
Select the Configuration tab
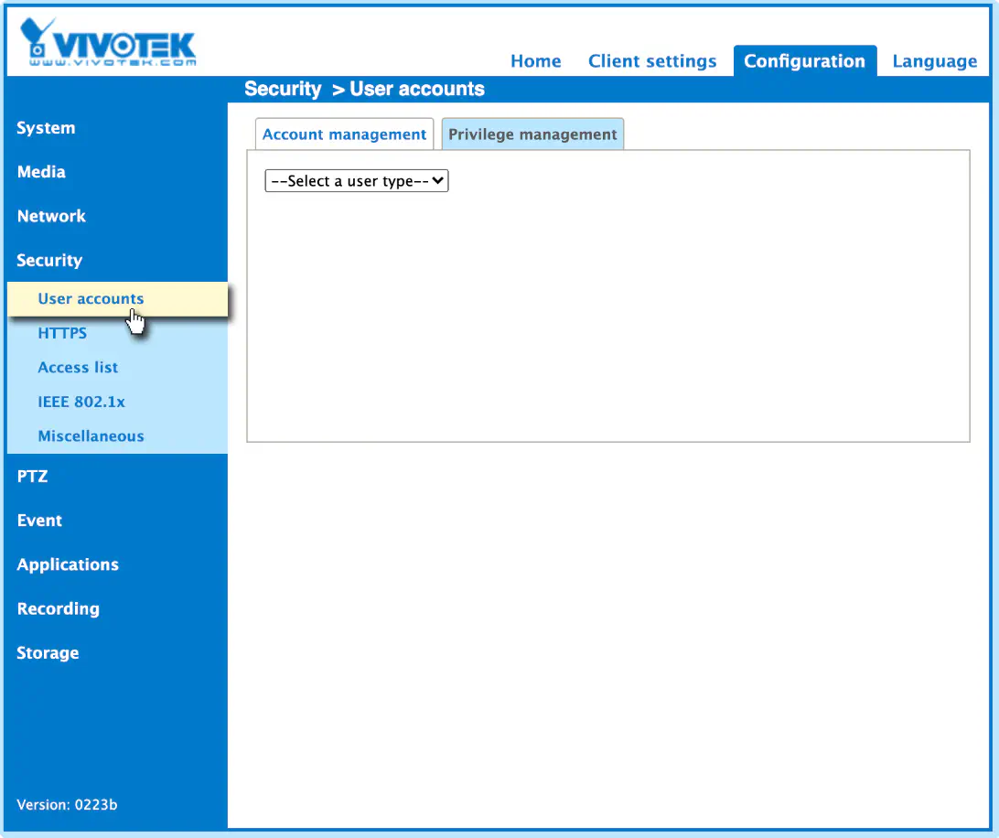point(805,61)
